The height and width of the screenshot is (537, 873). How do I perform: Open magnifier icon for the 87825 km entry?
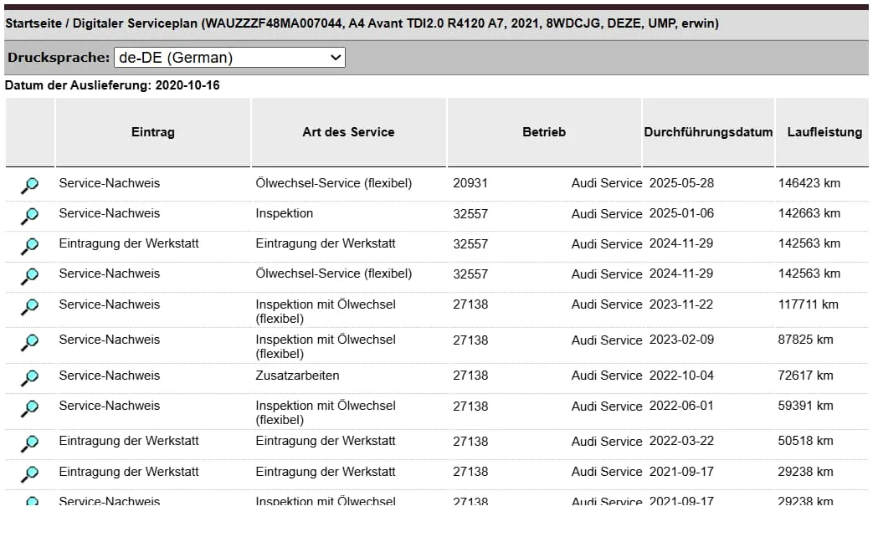coord(30,342)
